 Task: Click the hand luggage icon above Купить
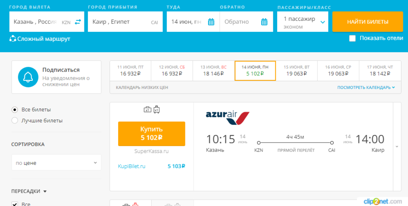tap(147, 109)
